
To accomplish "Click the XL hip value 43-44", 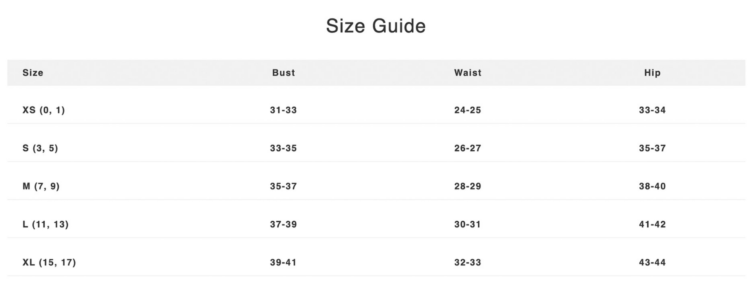I will [652, 262].
